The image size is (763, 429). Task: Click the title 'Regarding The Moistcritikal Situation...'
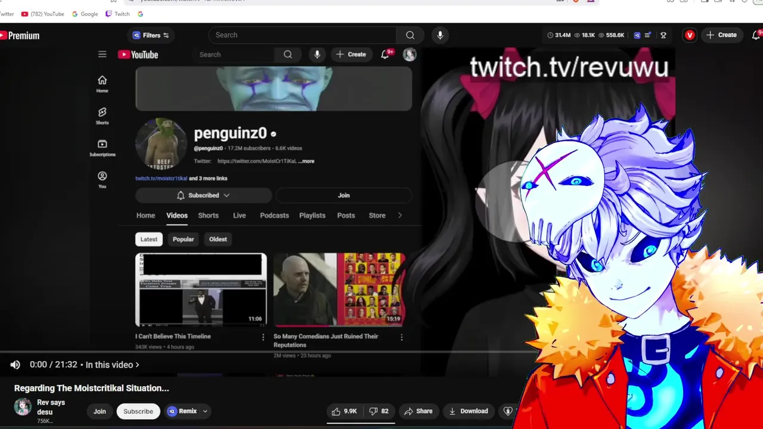click(92, 388)
